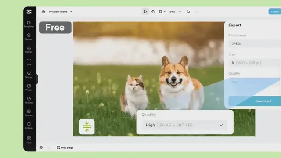Open the Quality dropdown in Export panel
281x158 pixels.
coord(255,82)
